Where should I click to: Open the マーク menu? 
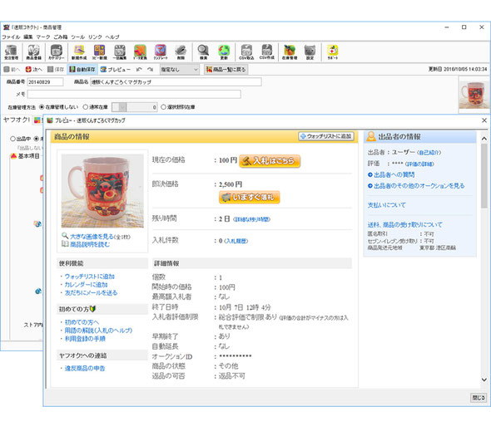[43, 37]
